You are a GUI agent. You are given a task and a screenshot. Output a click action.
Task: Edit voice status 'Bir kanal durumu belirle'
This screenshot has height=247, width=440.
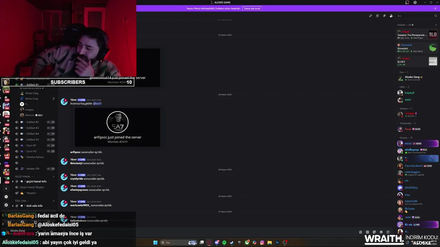[32, 88]
